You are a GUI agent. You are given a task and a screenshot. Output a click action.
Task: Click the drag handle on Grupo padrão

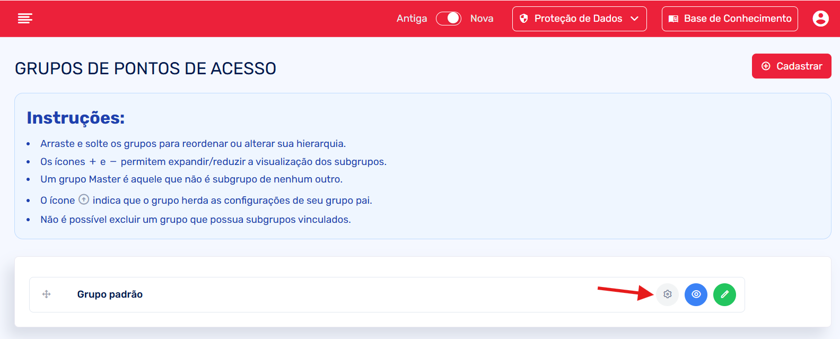coord(47,294)
